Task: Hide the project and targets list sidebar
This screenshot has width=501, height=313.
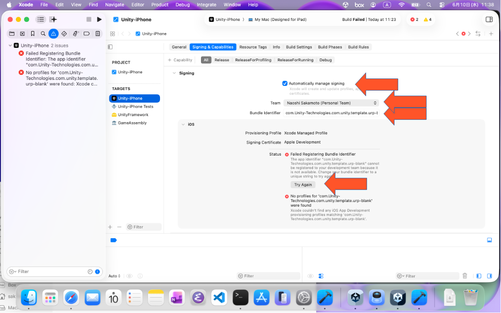Action: click(110, 47)
